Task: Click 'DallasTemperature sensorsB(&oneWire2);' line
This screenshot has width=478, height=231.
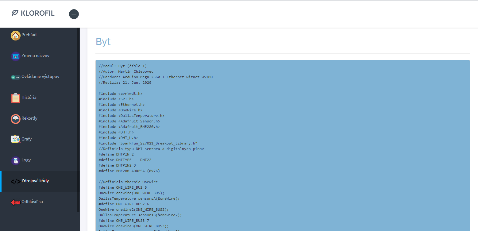Action: tap(140, 215)
